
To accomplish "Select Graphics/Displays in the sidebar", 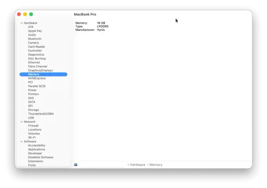I will 40,70.
